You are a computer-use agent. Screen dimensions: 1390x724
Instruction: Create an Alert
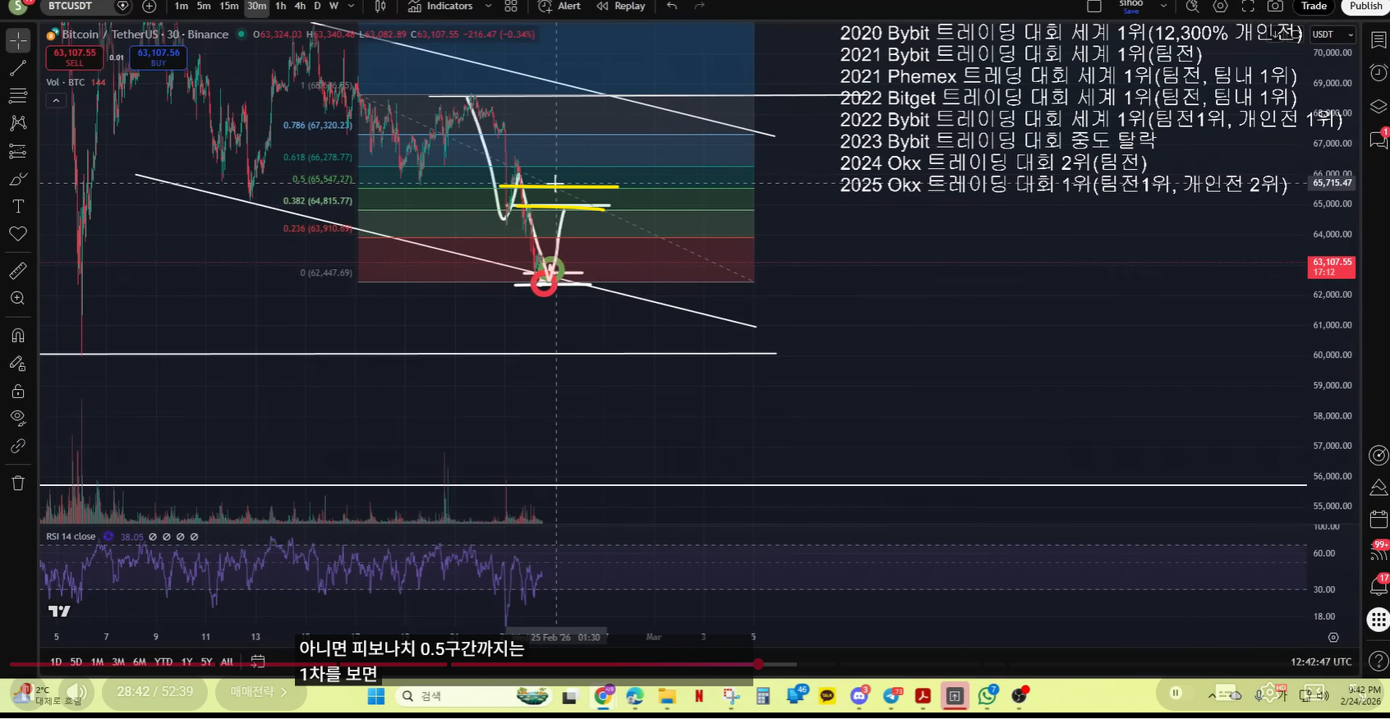coord(559,6)
